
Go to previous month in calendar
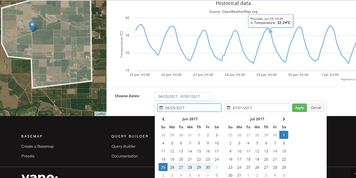pyautogui.click(x=163, y=119)
